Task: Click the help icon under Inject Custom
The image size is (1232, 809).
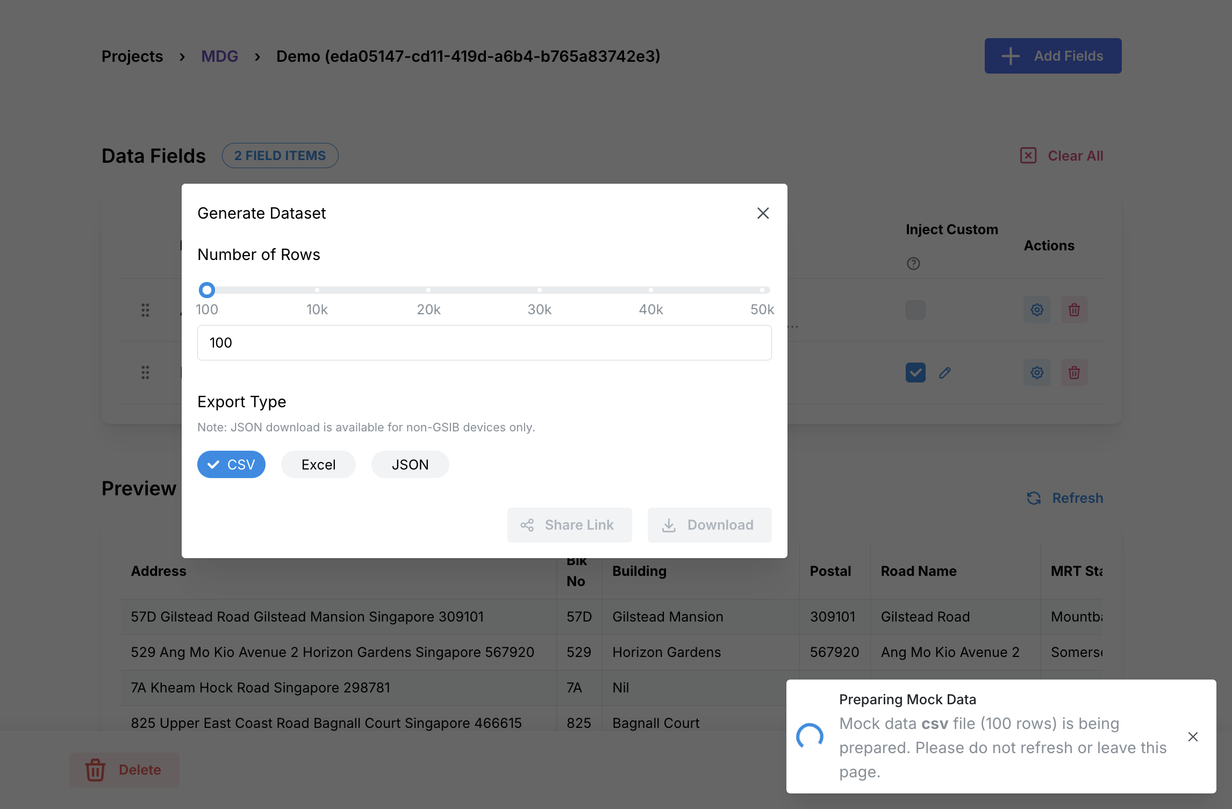Action: point(913,264)
